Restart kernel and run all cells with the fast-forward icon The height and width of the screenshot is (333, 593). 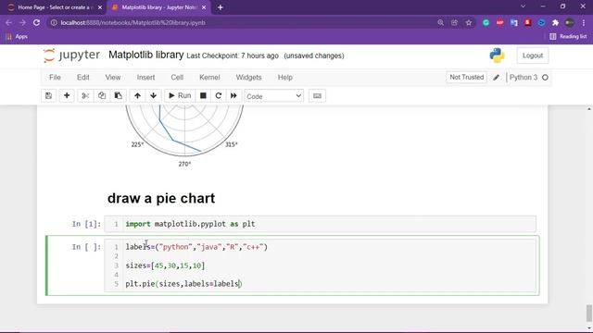click(x=233, y=96)
